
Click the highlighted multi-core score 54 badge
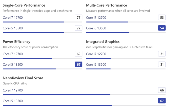pyautogui.click(x=162, y=28)
